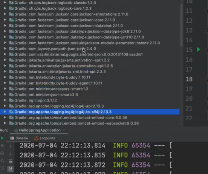Select the com.jayway.jsonpath:json-path:2.4.0 row

click(x=90, y=49)
